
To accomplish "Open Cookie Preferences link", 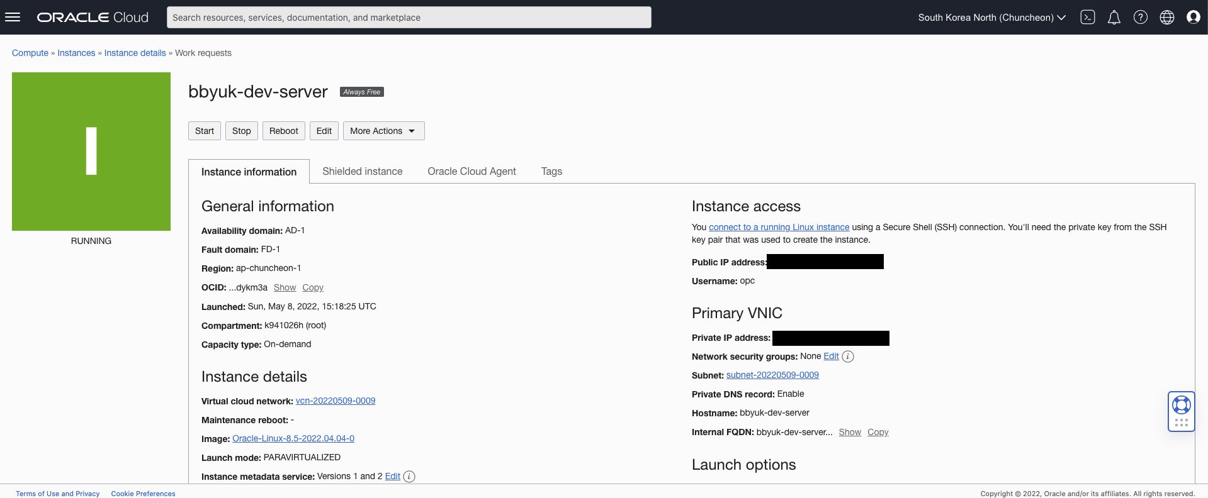I will pos(144,494).
